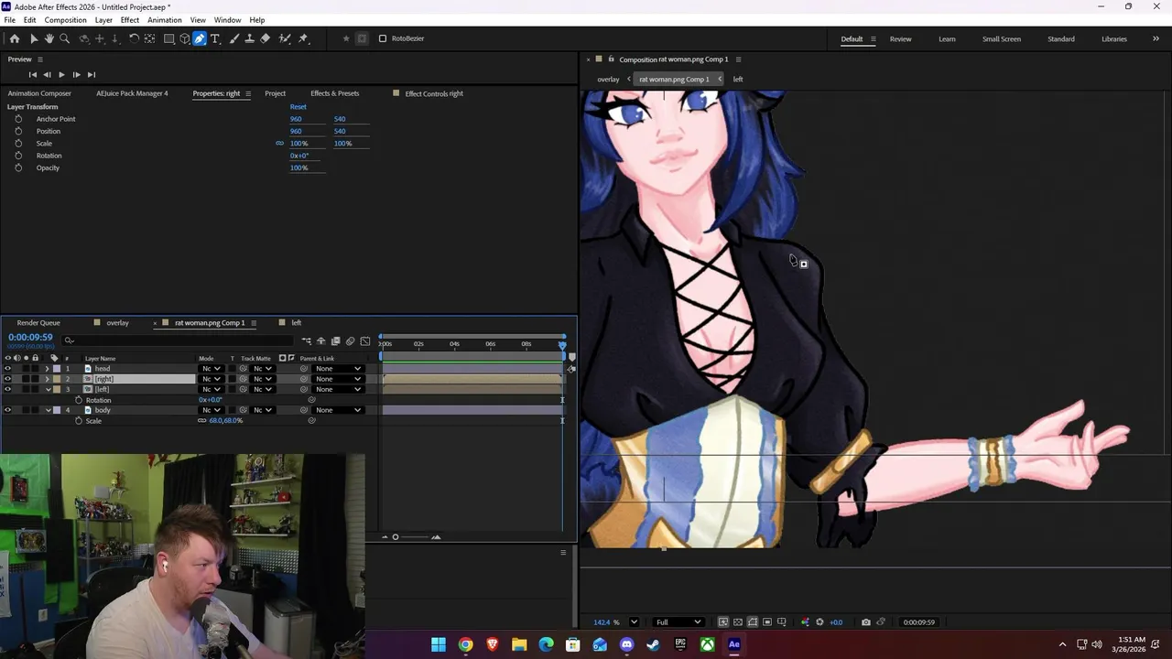Viewport: 1172px width, 659px height.
Task: Step back one frame in Preview
Action: tap(48, 74)
